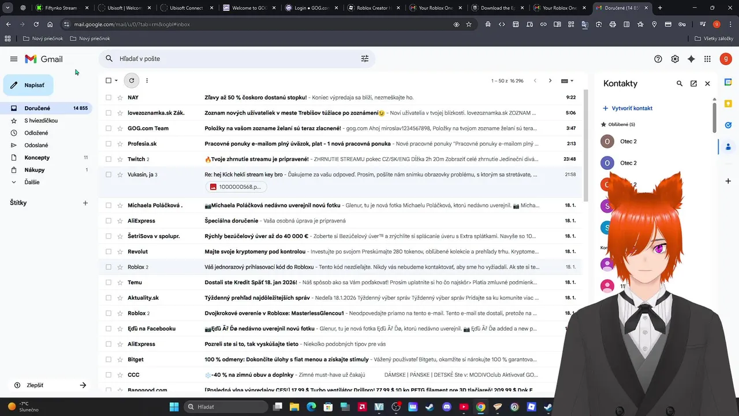
Task: Select checkbox for Temu email
Action: tap(109, 283)
